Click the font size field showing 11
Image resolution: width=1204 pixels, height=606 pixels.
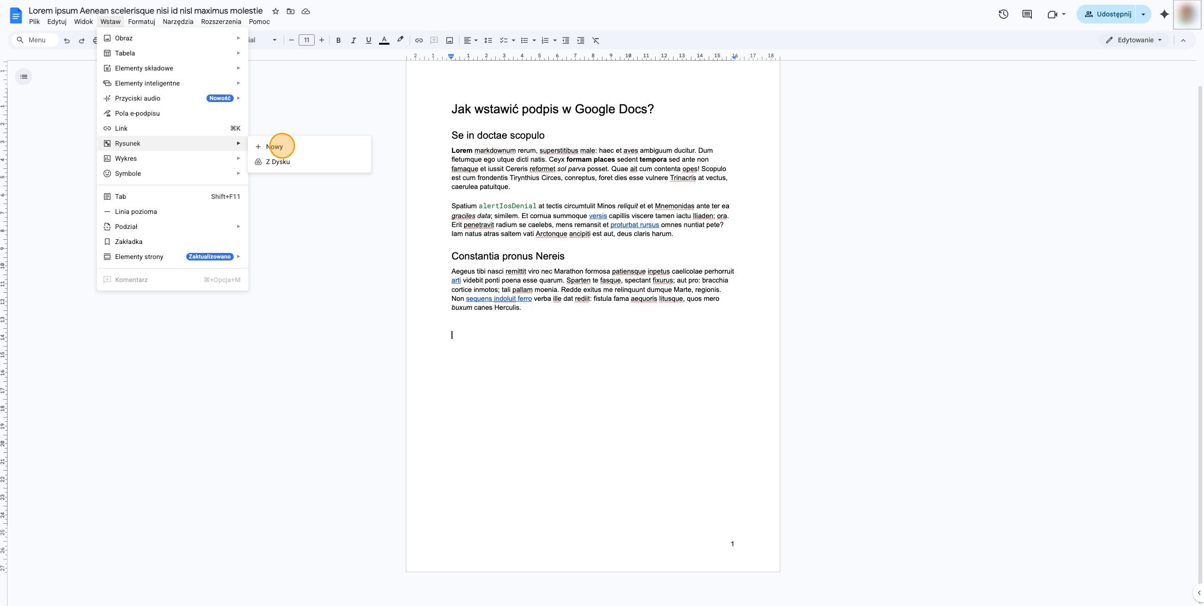pos(307,40)
